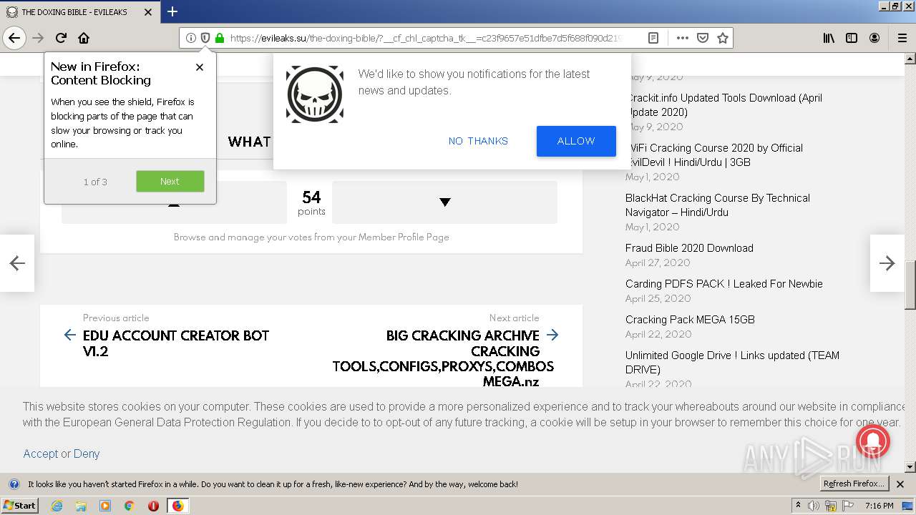Click the green secure padlock icon

(220, 38)
